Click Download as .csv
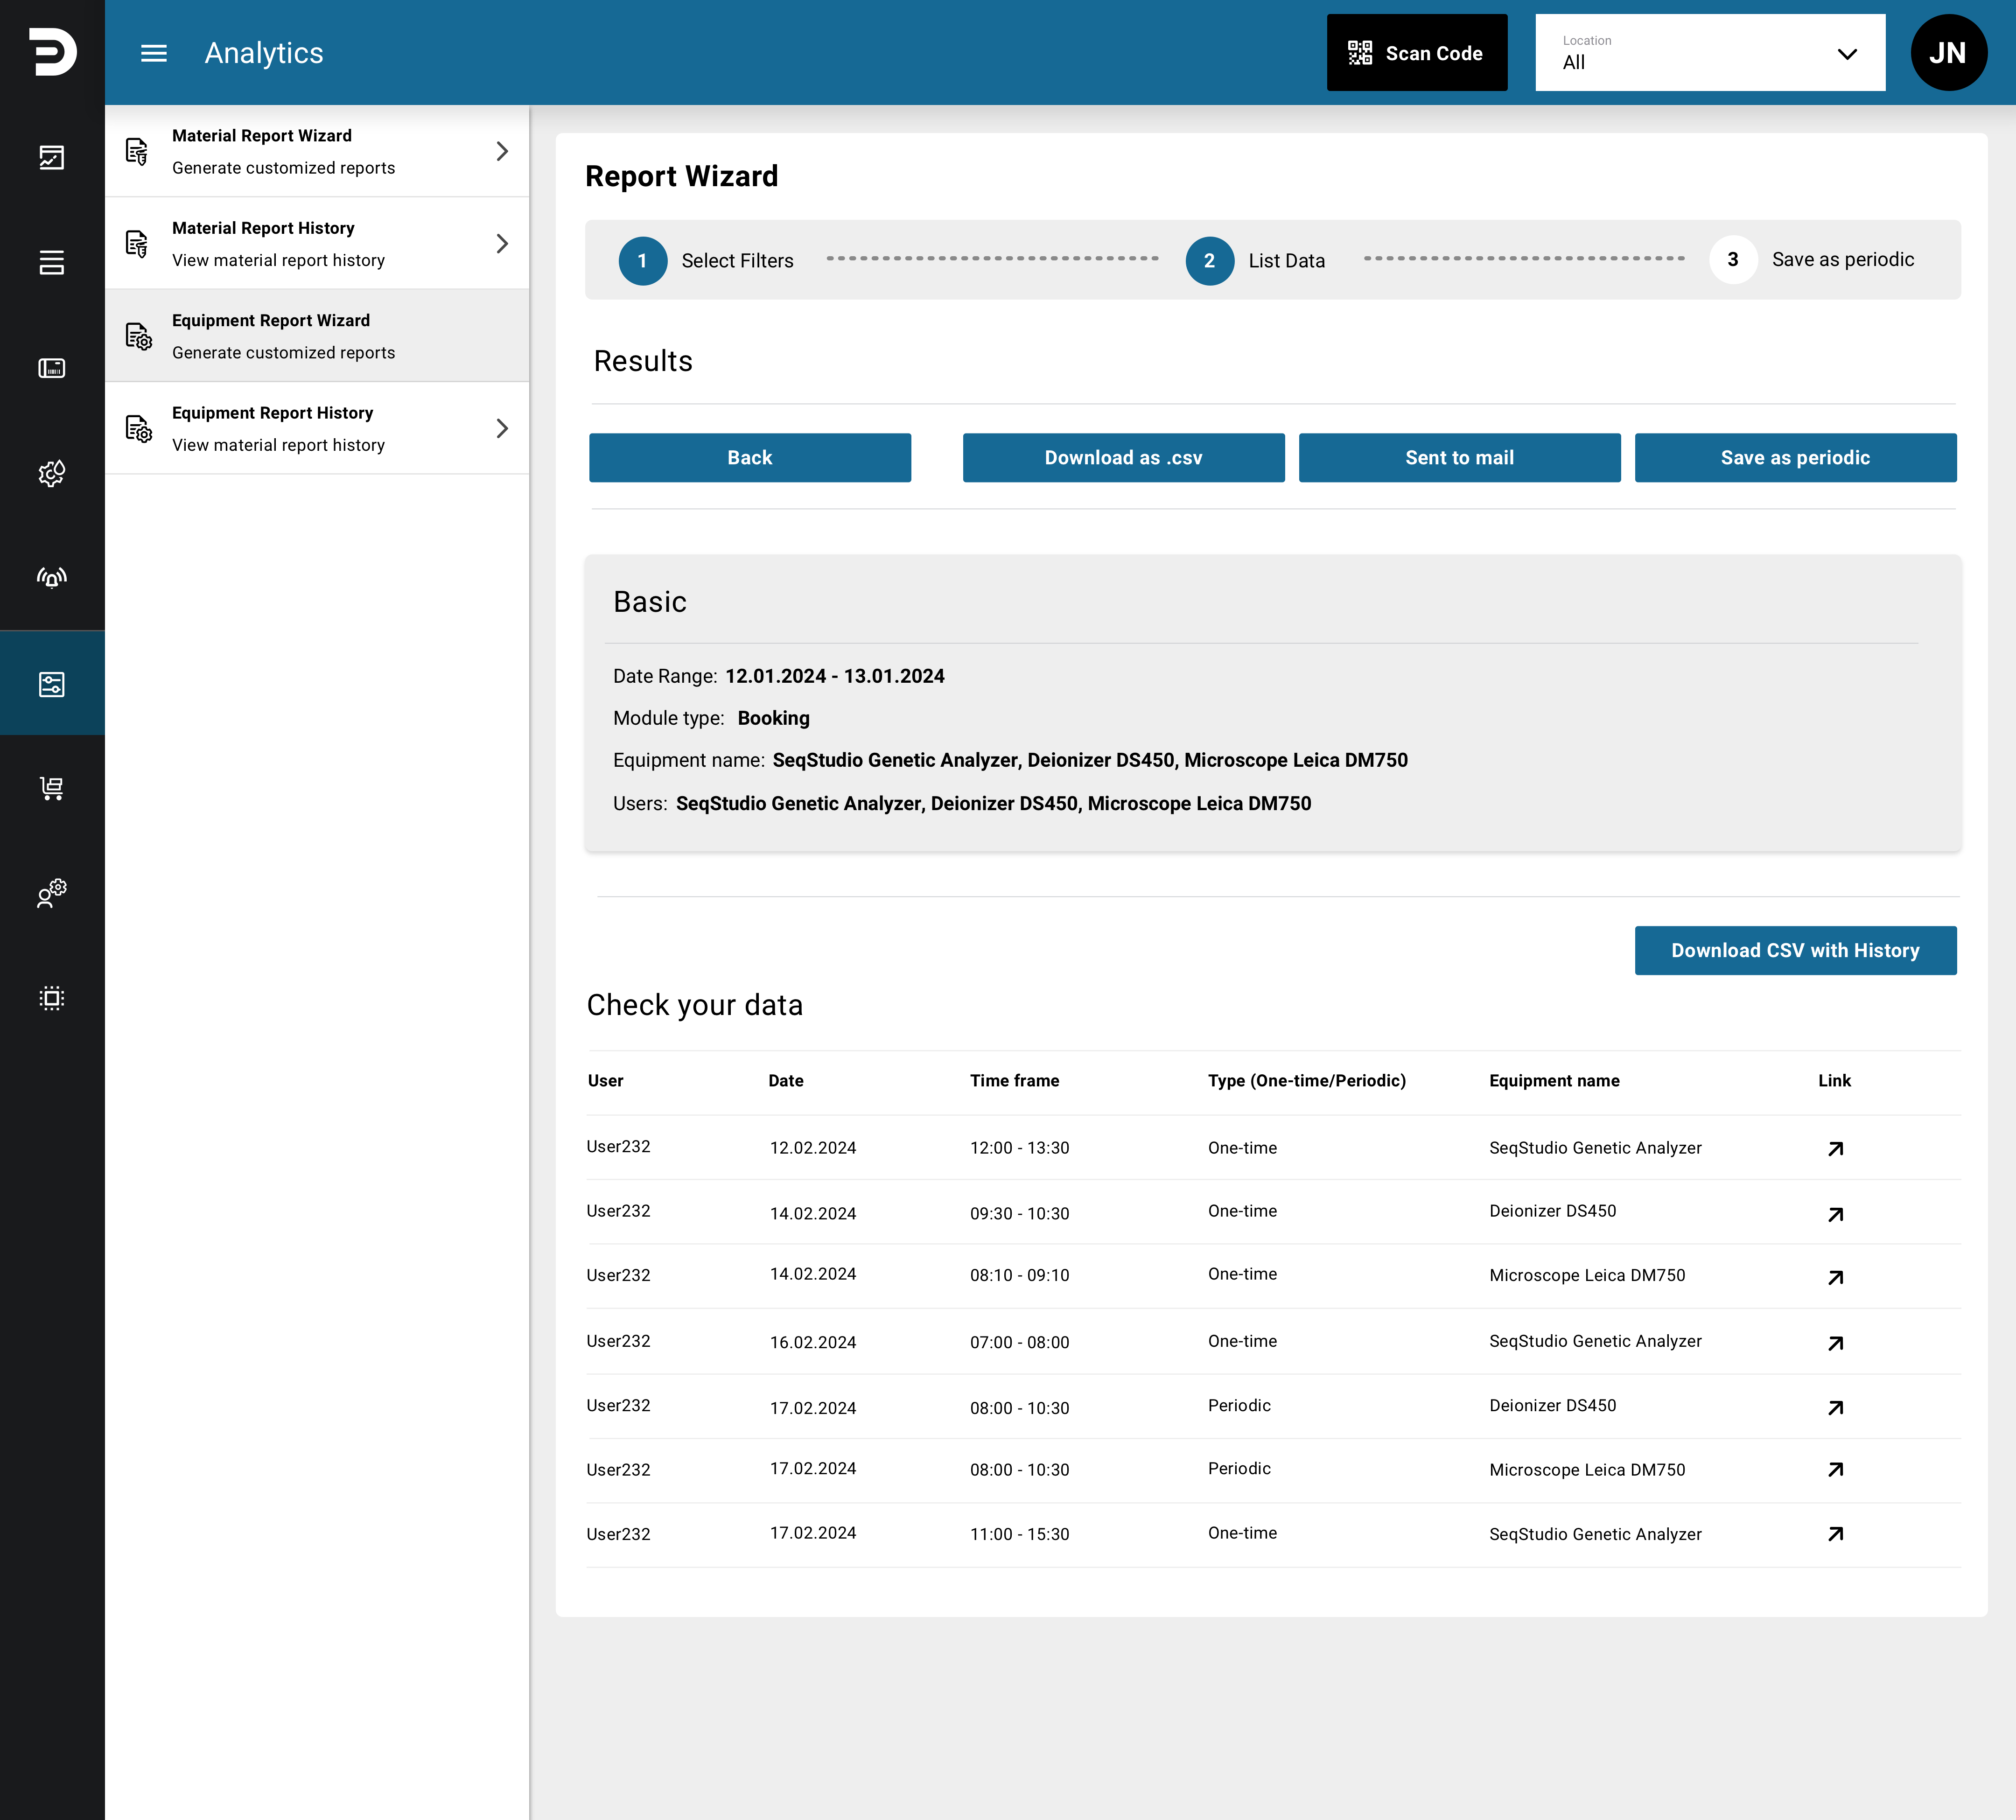 (x=1124, y=458)
